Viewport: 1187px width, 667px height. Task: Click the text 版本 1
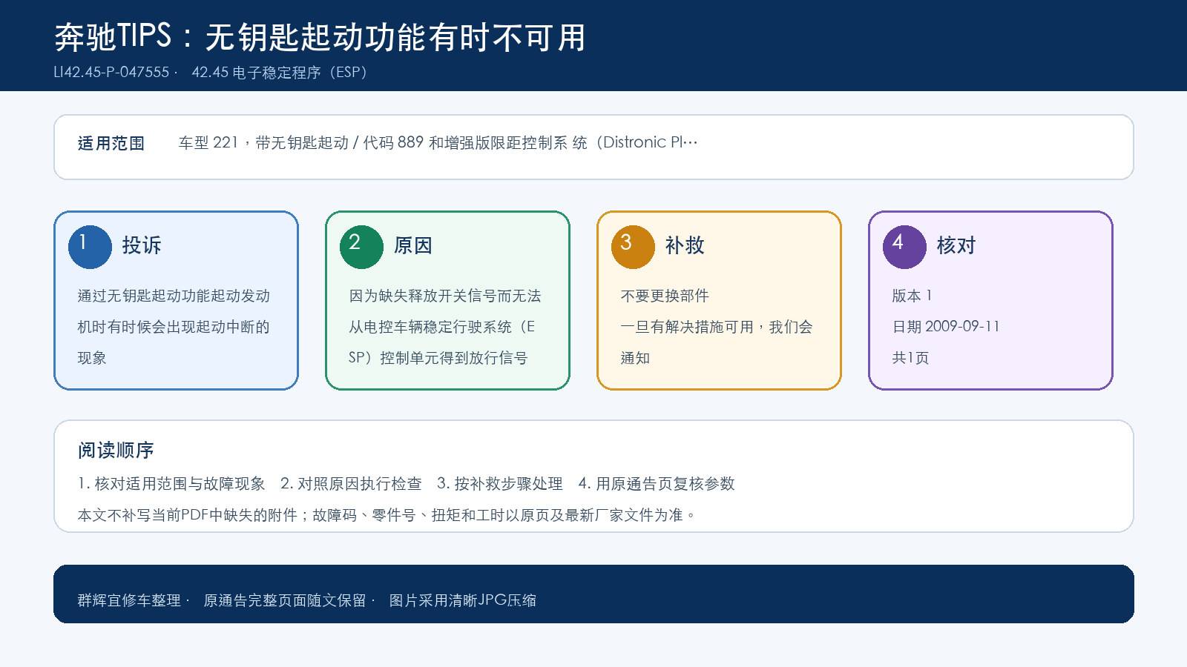click(912, 296)
